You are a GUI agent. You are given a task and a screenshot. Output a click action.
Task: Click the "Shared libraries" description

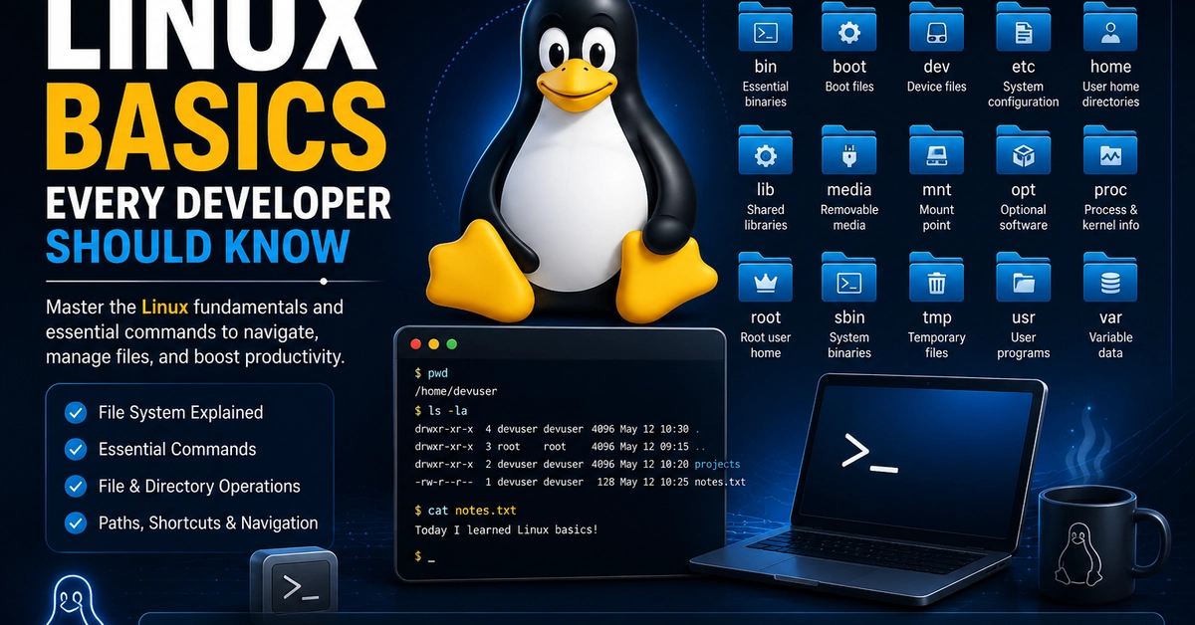point(765,217)
